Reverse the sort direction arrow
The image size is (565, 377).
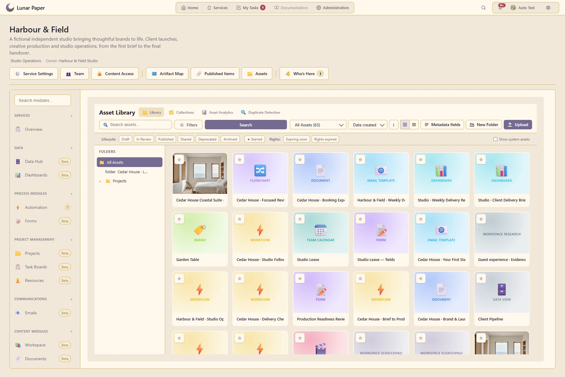click(393, 125)
